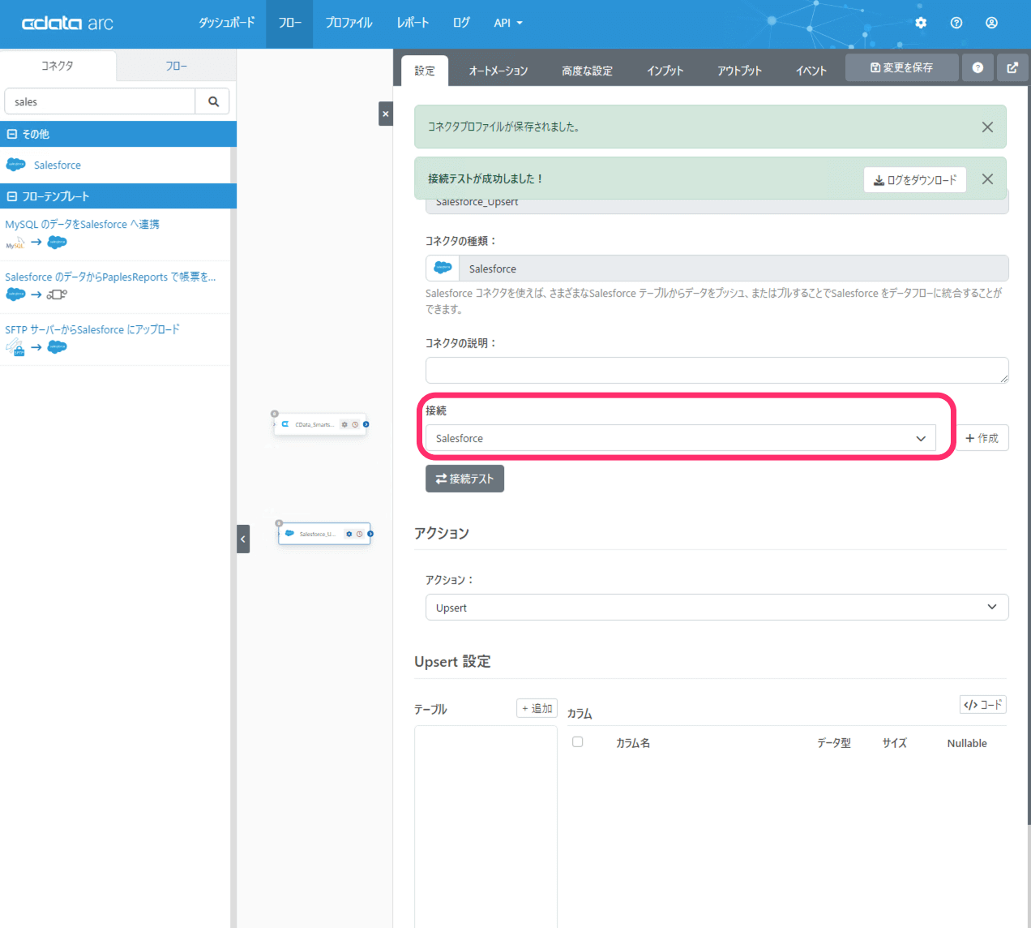
Task: Open the user account icon
Action: tap(991, 23)
